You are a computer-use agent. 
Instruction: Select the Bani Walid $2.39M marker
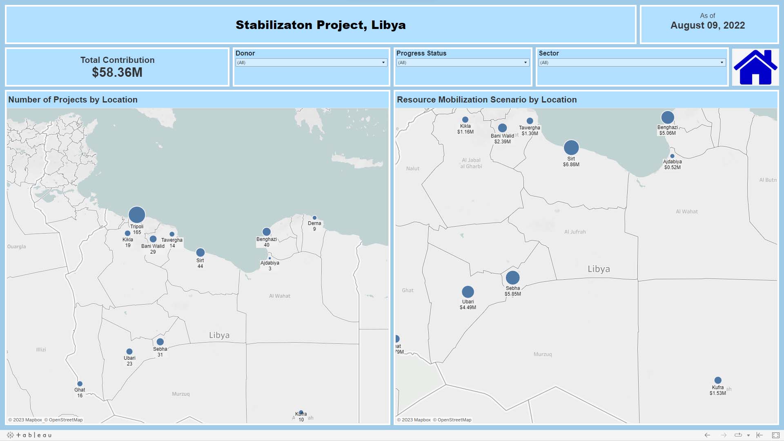(503, 128)
